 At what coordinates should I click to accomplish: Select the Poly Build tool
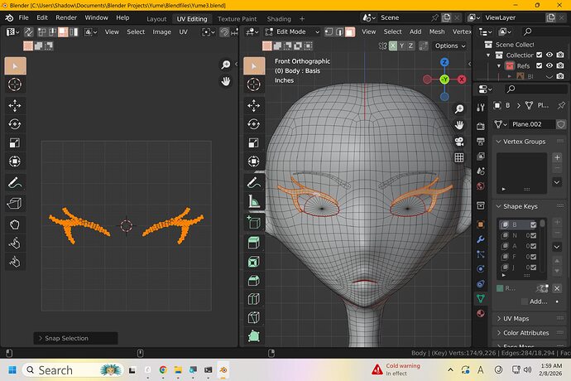point(254,336)
